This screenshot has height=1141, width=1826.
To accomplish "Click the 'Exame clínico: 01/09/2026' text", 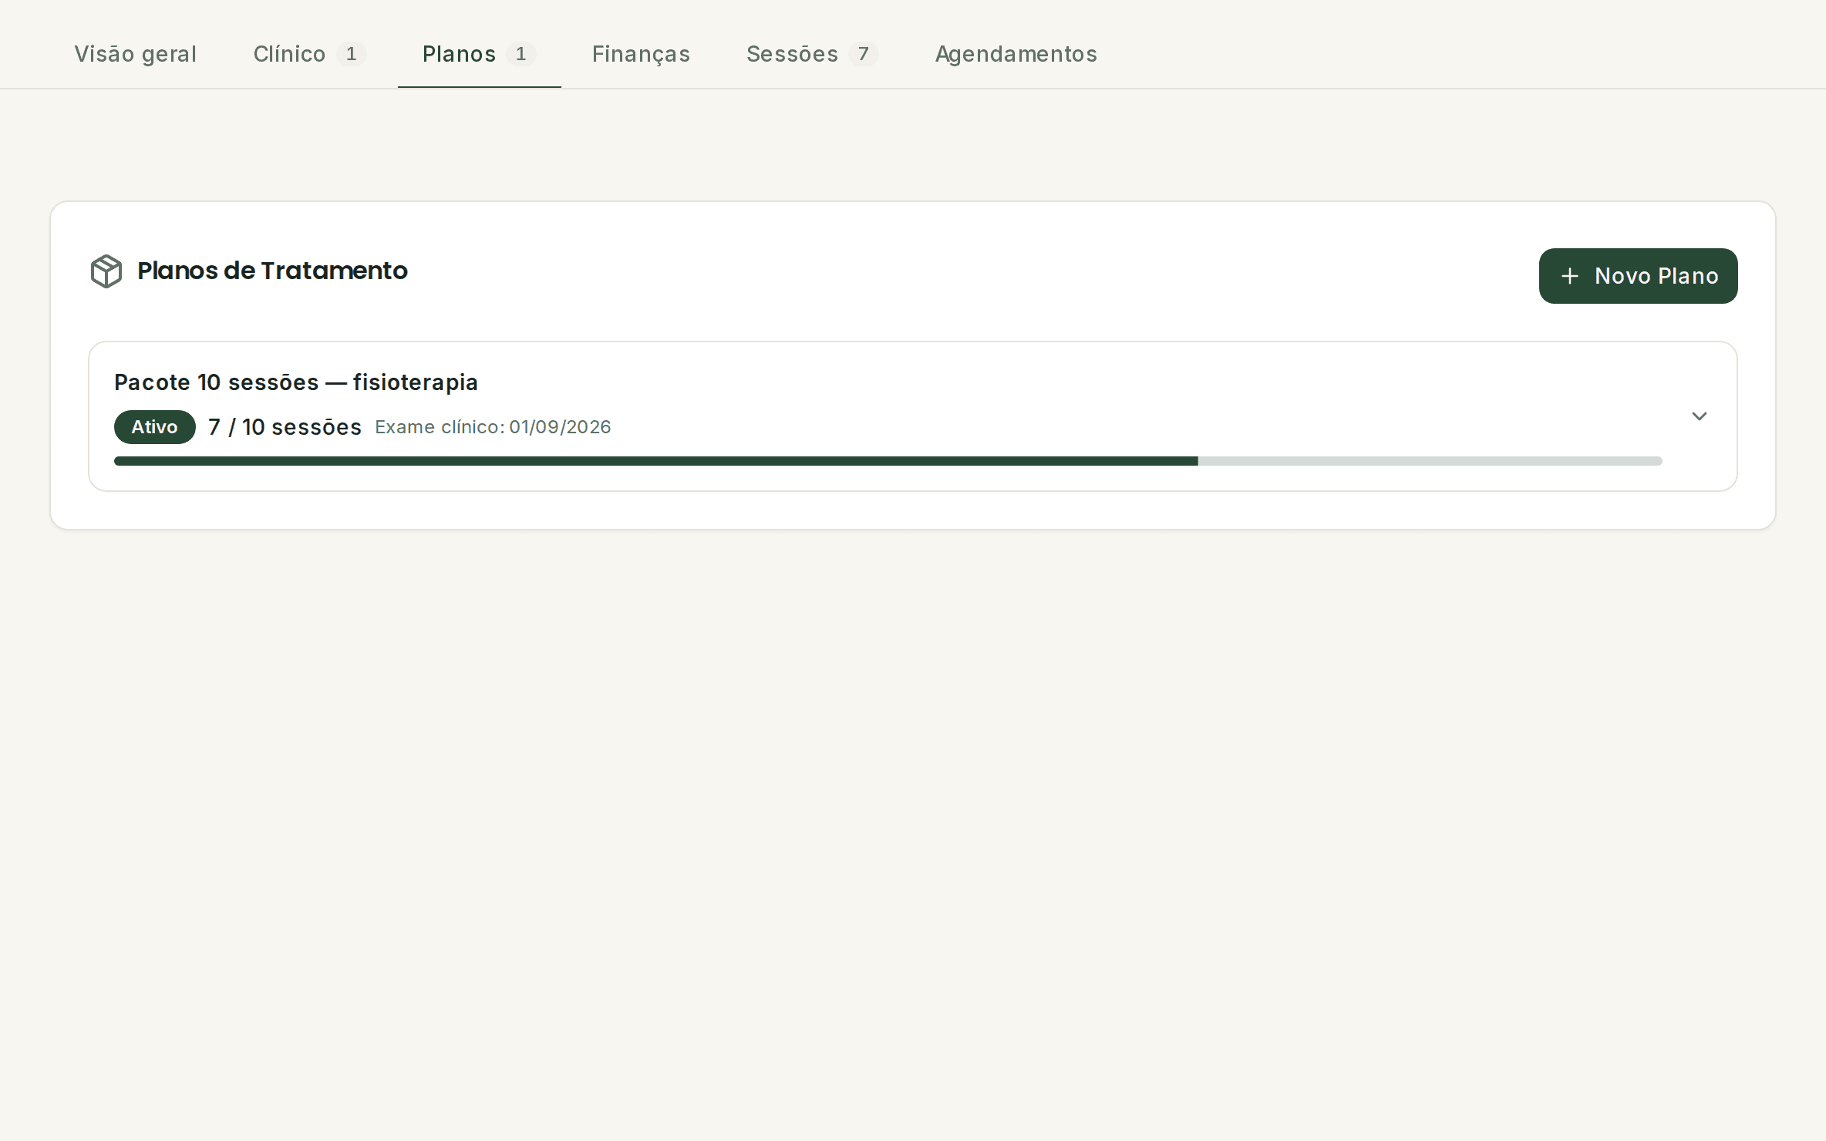I will click(x=493, y=427).
